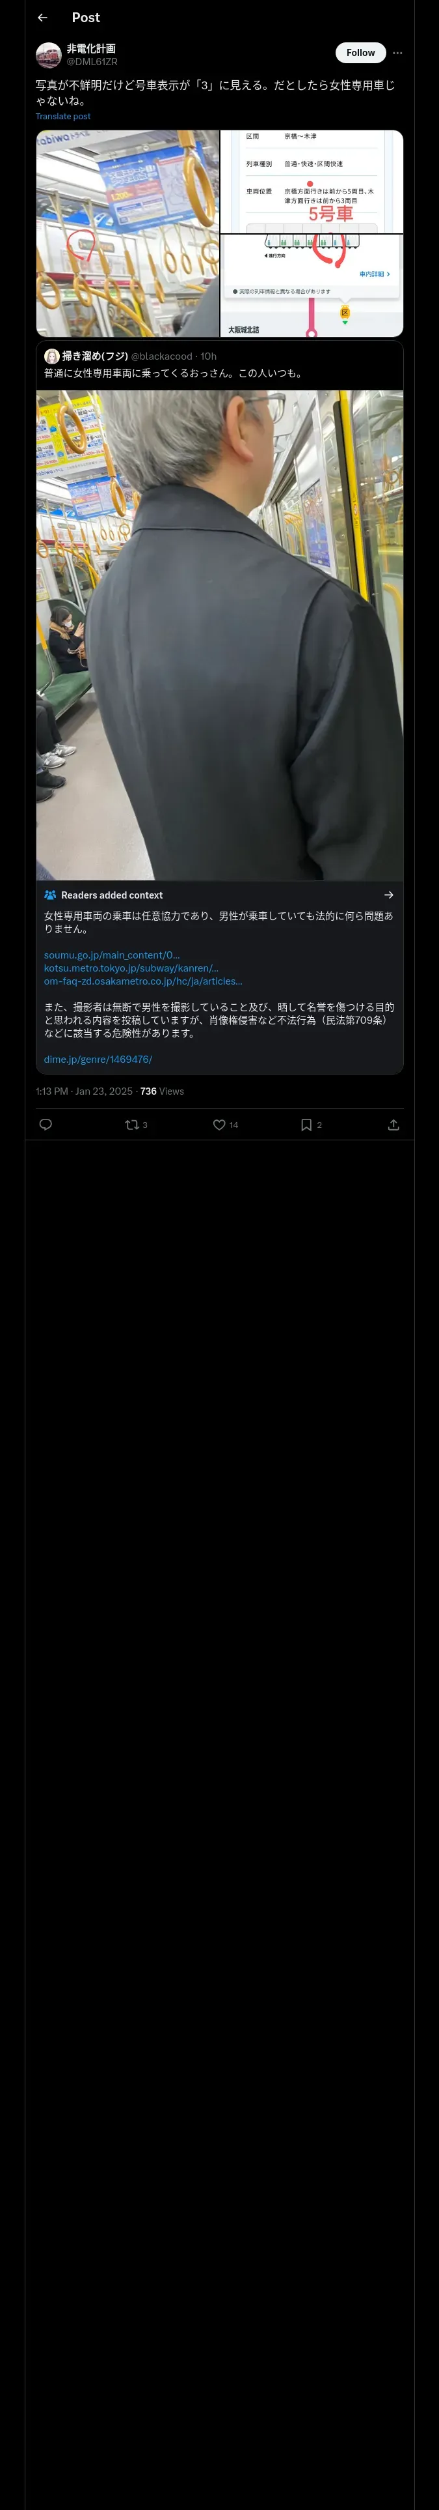Screen dimensions: 439x2510
Task: Open quoted user 掃き溜め(フジ) name
Action: tap(96, 356)
